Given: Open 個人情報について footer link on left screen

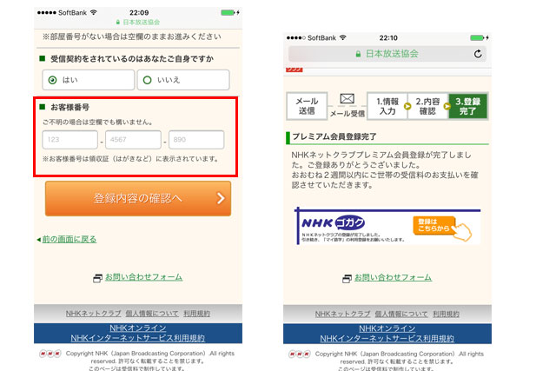Looking at the screenshot, I should tap(152, 314).
